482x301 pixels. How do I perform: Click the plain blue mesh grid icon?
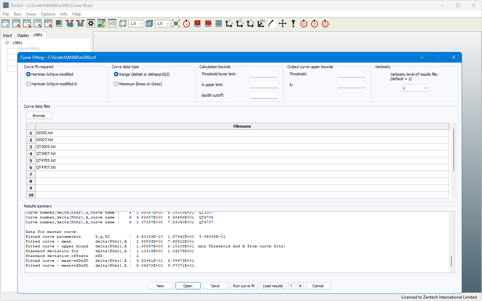tap(219, 23)
